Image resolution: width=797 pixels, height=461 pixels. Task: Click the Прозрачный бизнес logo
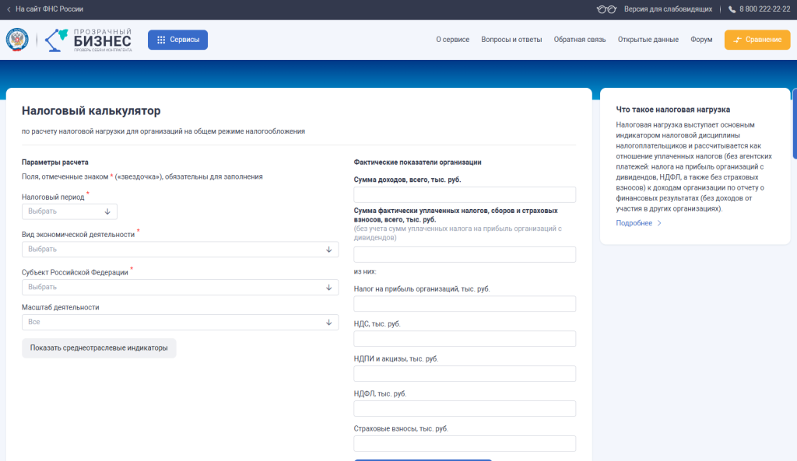[x=89, y=40]
